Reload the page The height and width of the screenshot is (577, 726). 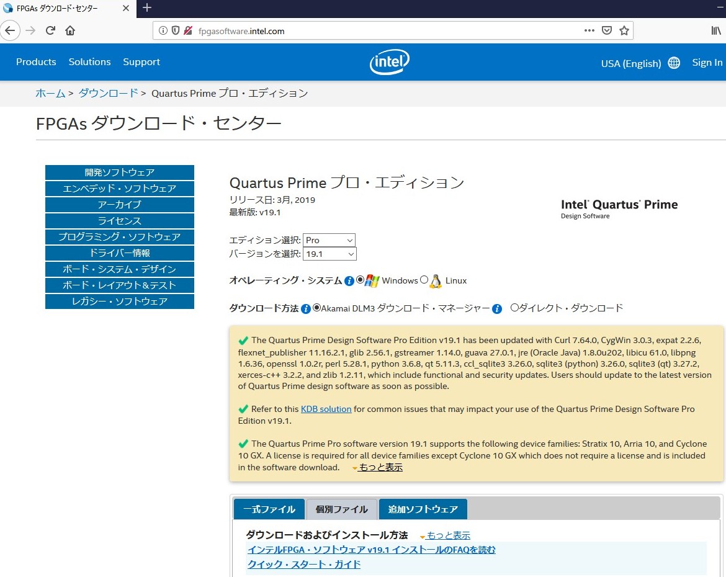[50, 30]
